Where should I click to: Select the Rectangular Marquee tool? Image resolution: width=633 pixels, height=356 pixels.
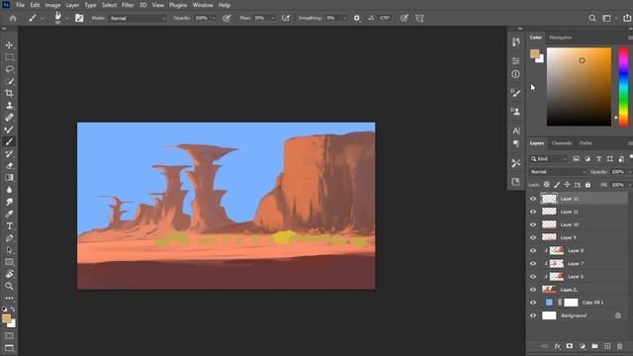tap(9, 57)
